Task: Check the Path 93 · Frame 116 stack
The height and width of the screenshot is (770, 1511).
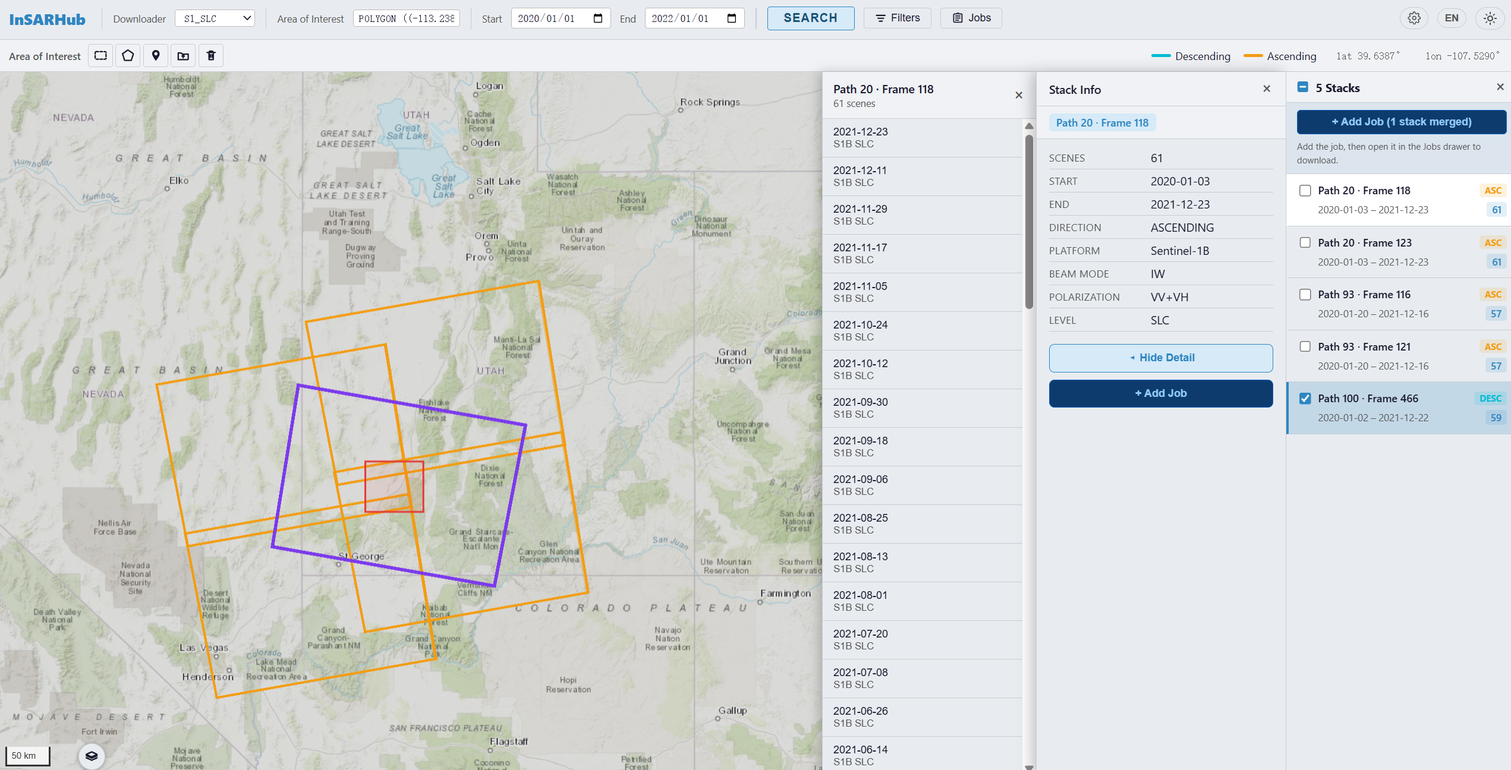Action: point(1305,295)
